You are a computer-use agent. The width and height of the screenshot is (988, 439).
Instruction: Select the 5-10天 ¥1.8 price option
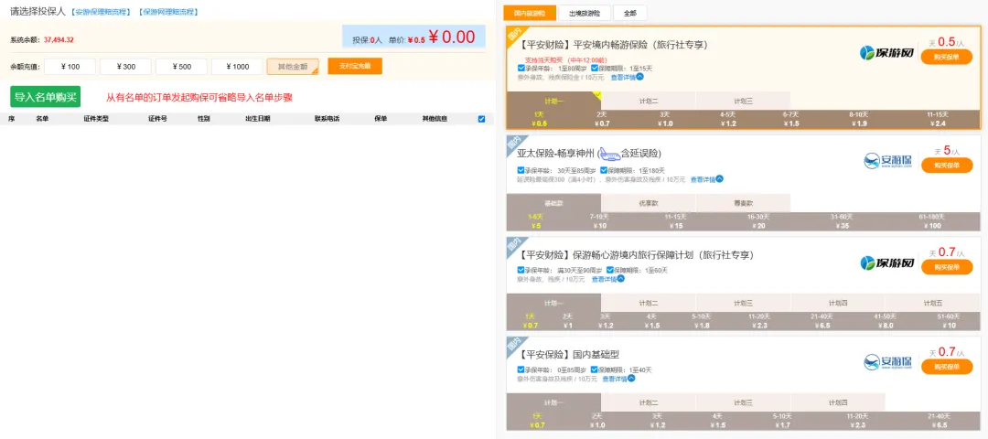702,321
